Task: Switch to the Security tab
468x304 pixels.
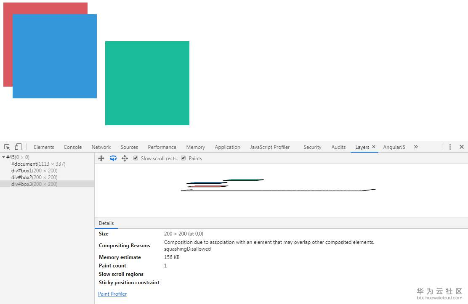Action: (x=313, y=147)
